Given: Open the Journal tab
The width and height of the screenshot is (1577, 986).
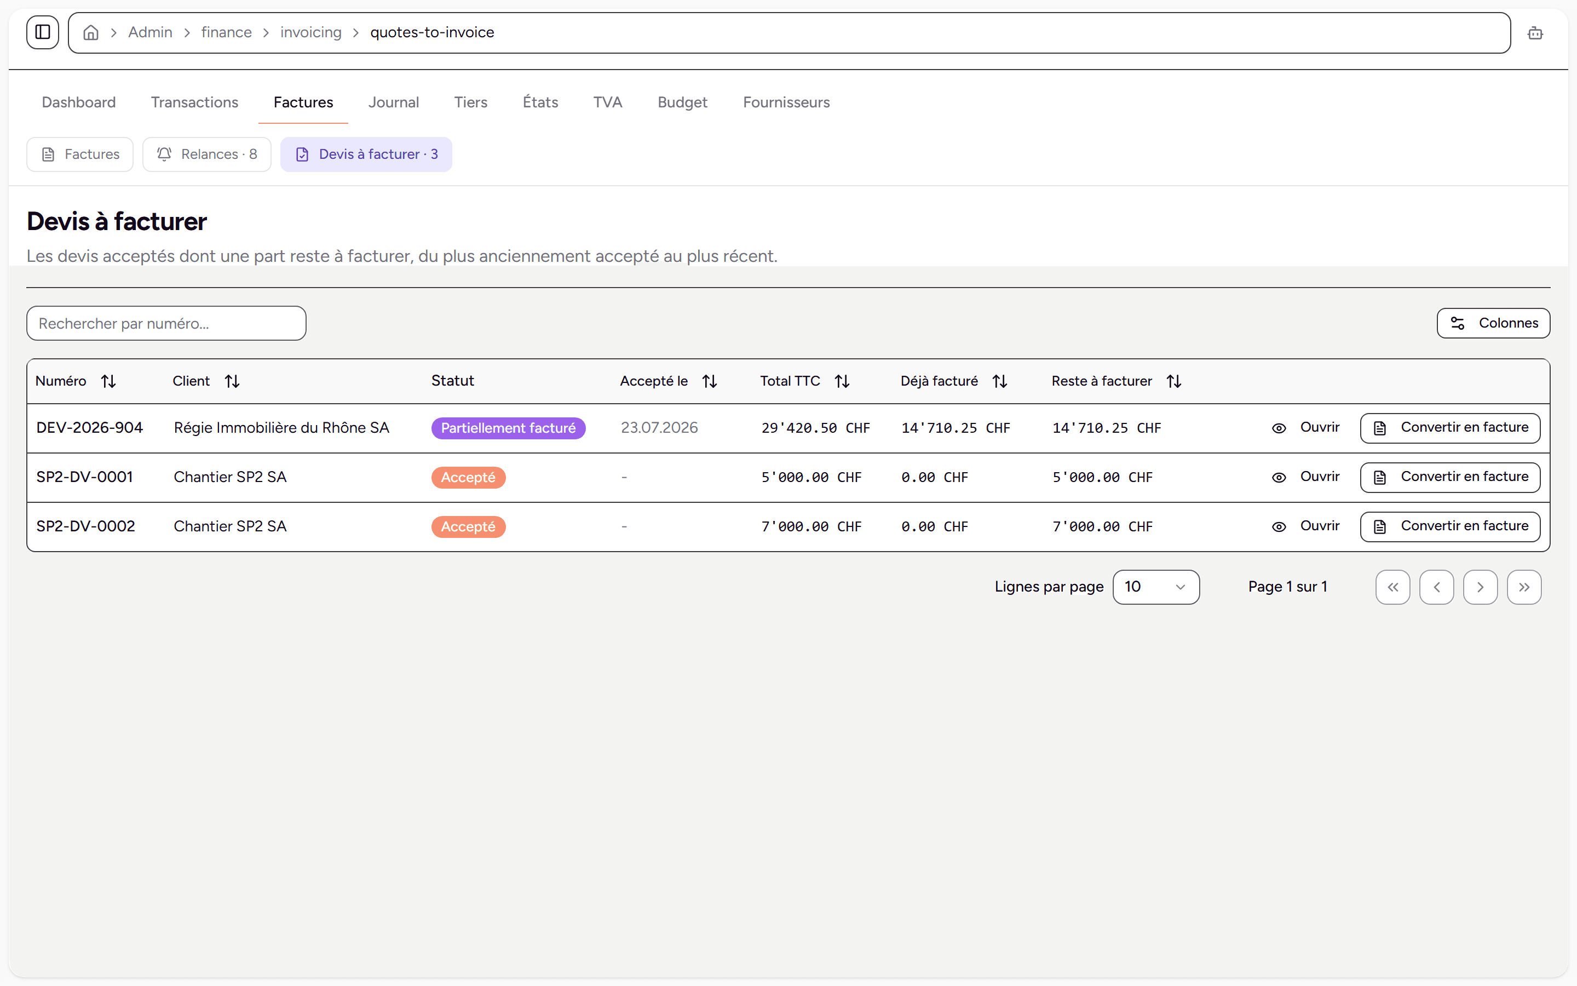Looking at the screenshot, I should coord(394,102).
